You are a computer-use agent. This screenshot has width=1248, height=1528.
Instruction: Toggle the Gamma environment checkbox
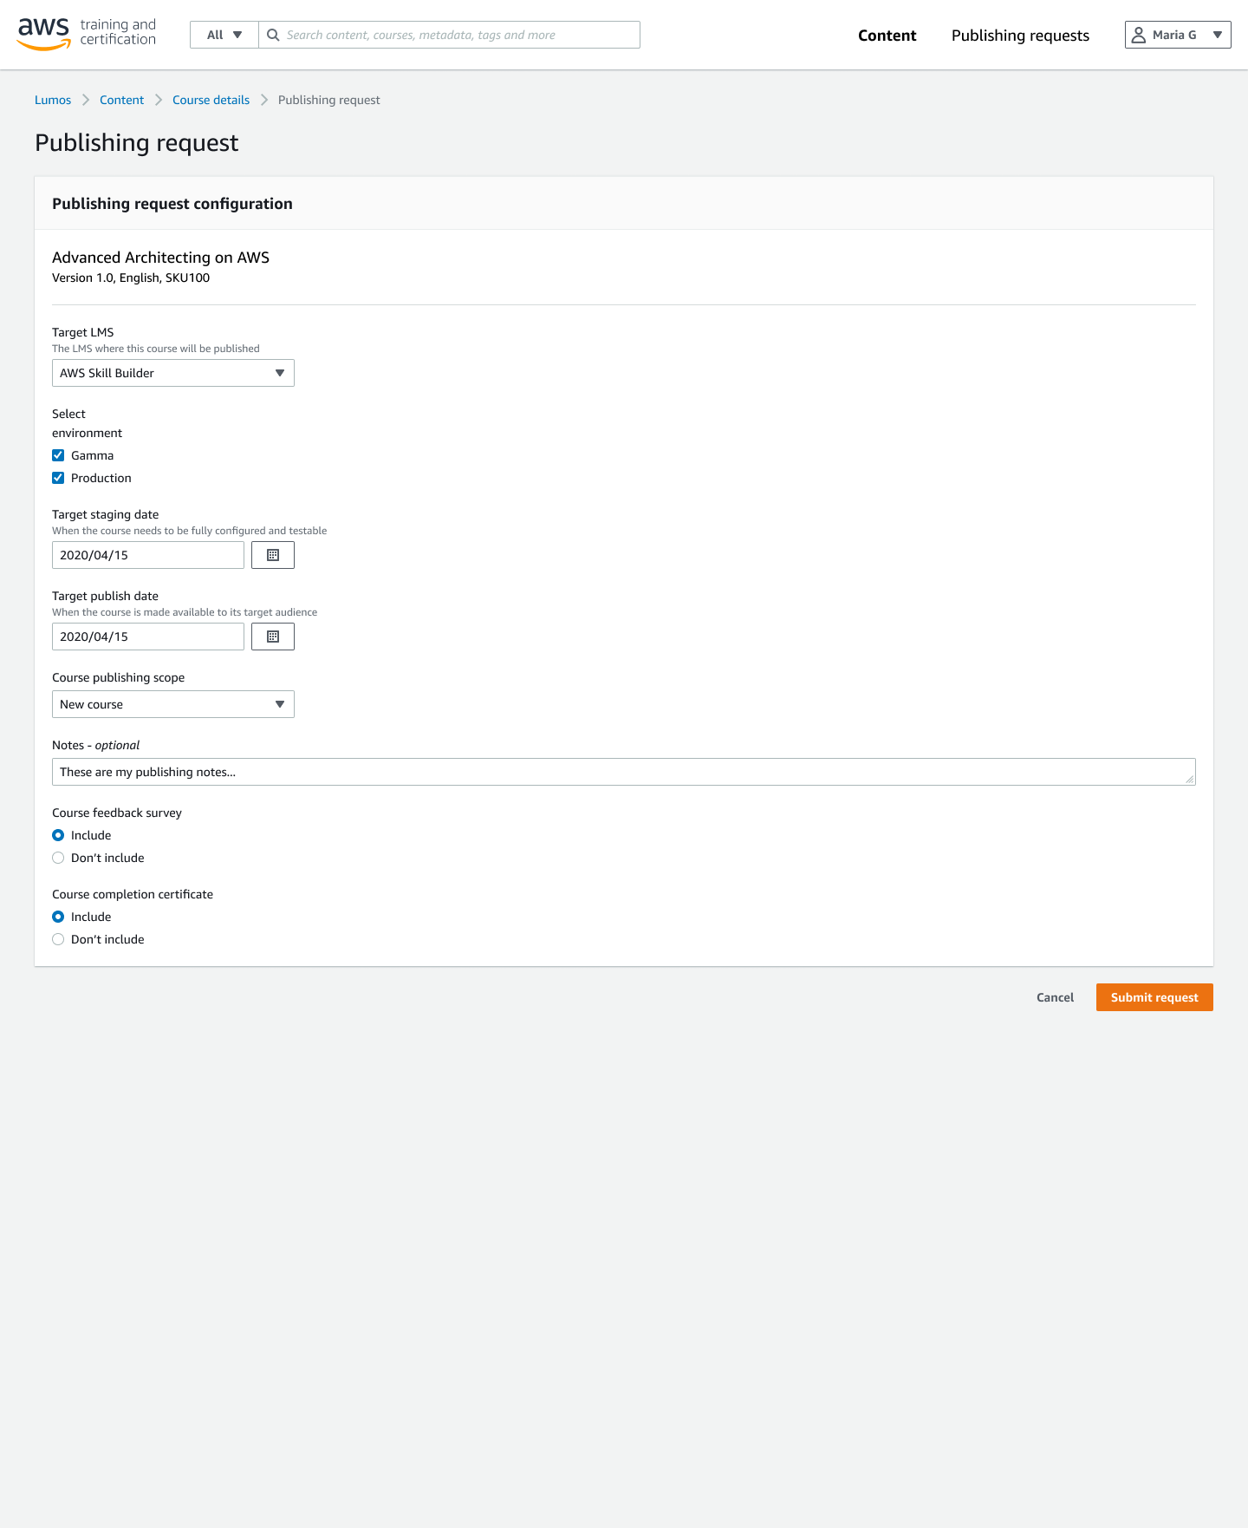click(x=58, y=455)
